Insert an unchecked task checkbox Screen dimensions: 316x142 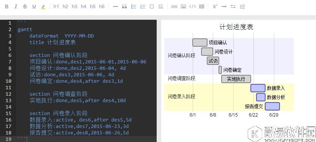152,7
